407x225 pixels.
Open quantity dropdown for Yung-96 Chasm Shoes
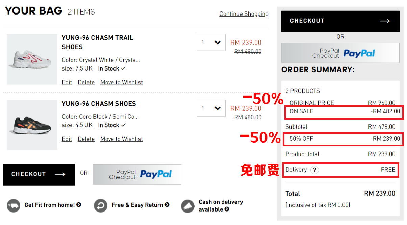pos(211,108)
